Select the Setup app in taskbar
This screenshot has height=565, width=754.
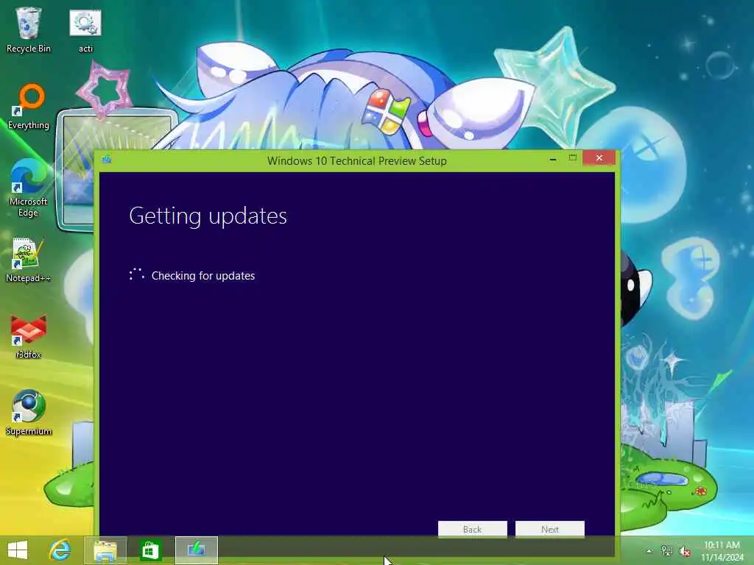196,550
